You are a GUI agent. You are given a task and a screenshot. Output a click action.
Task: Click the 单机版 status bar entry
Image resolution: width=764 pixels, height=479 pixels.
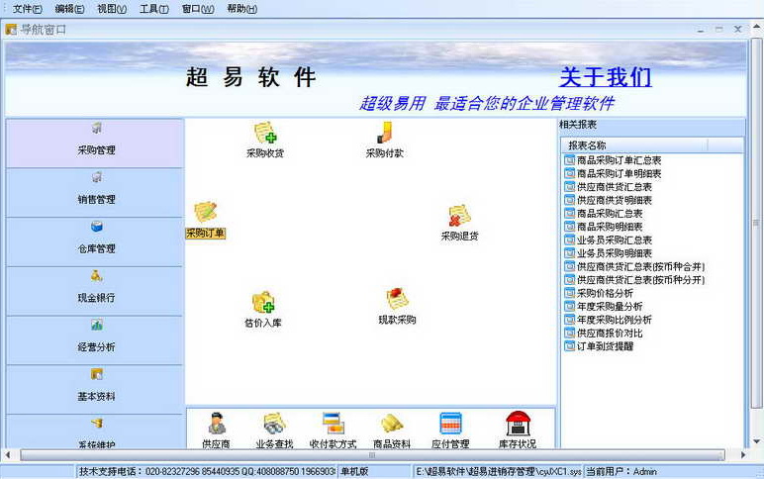374,471
